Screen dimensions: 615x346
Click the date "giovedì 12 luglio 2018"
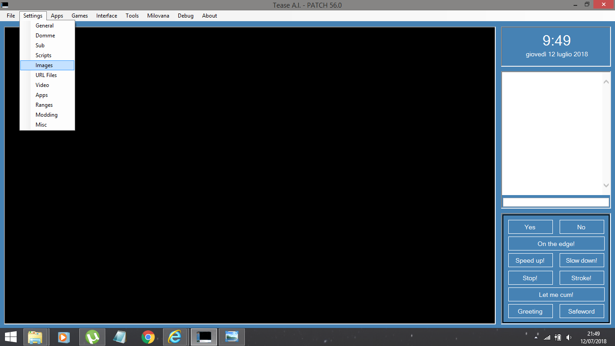pyautogui.click(x=557, y=54)
